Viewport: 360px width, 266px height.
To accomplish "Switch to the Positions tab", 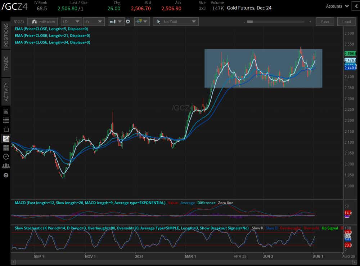I will pyautogui.click(x=6, y=35).
